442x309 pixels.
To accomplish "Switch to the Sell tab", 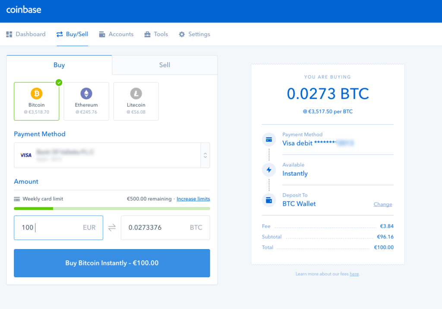I will (164, 65).
